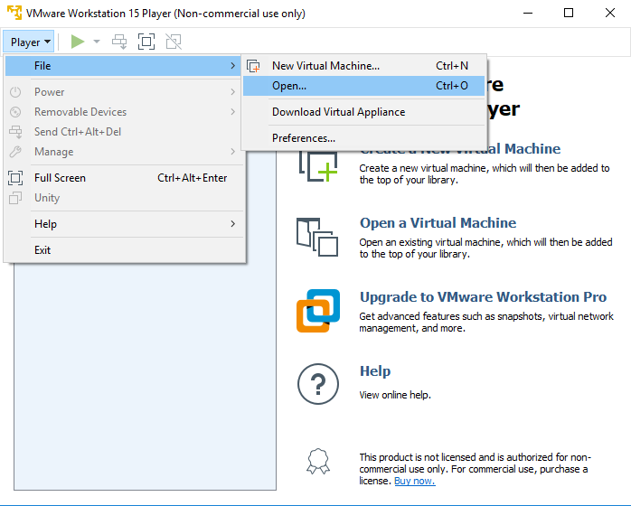Click Upgrade to VMware Workstation Pro heading
This screenshot has height=506, width=631.
coord(483,297)
